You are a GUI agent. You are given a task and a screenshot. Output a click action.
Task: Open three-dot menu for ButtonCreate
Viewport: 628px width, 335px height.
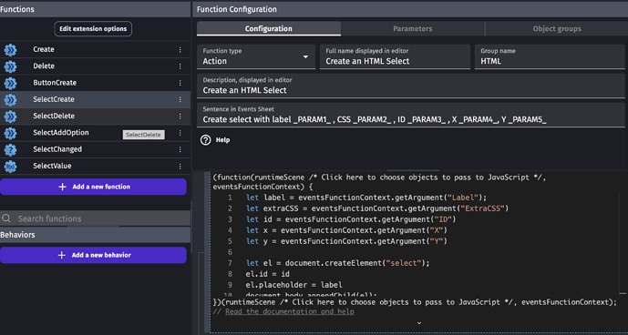pyautogui.click(x=180, y=83)
